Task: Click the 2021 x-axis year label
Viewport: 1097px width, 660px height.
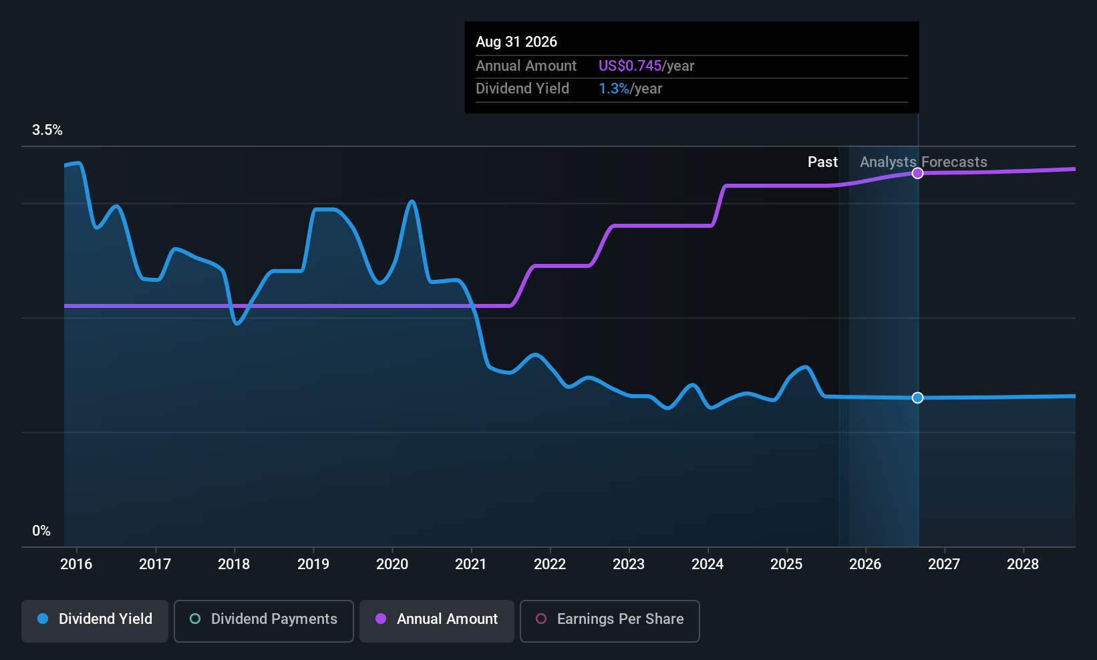Action: pos(471,564)
